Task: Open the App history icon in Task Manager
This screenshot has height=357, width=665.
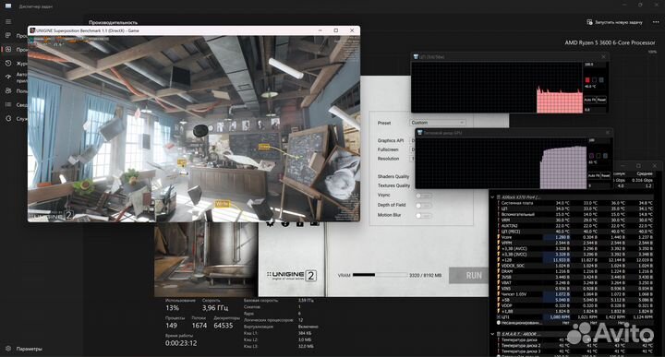Action: click(8, 63)
